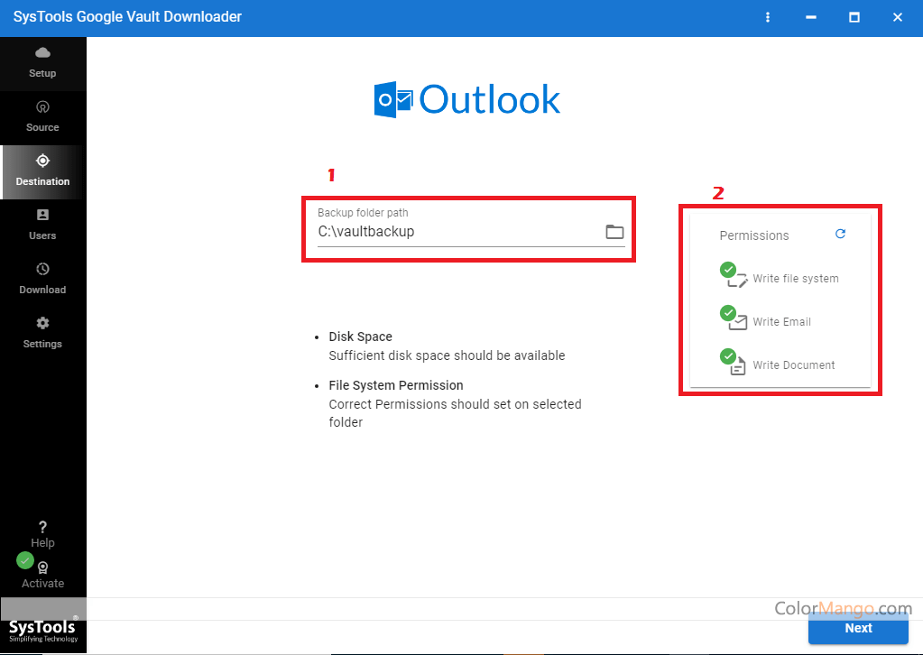Screen dimensions: 923x655
Task: Open Settings gear in sidebar
Action: (42, 324)
